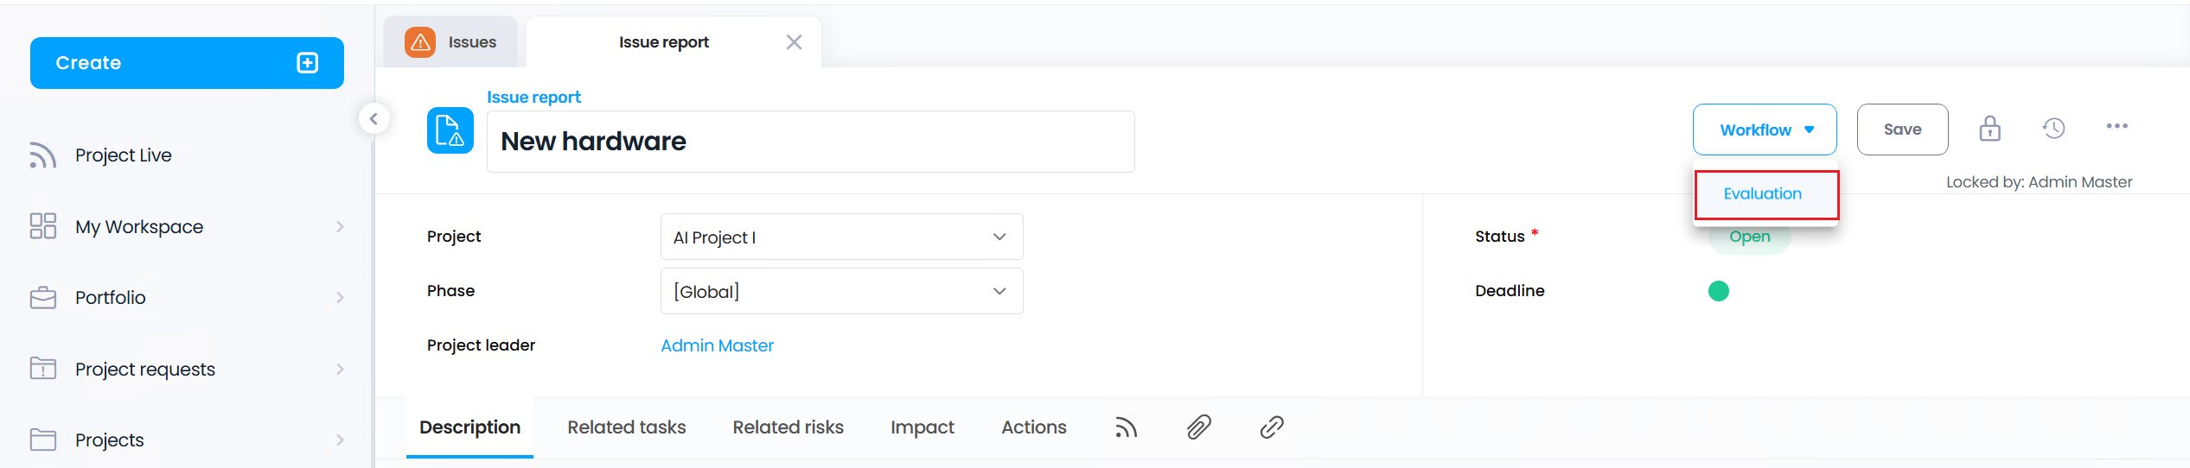The image size is (2190, 468).
Task: Open the three-dots more options menu
Action: coord(2117,126)
